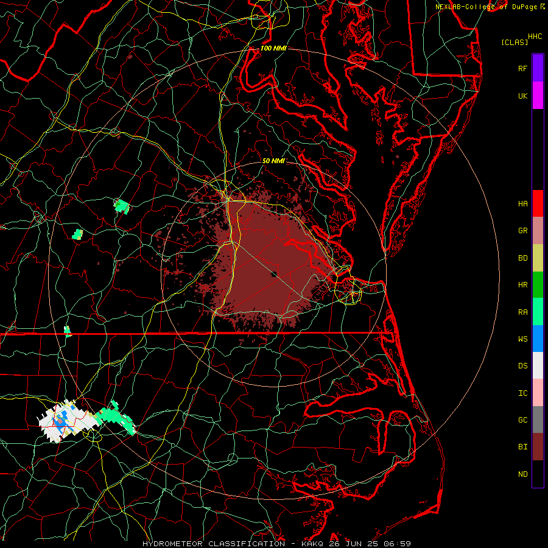This screenshot has width=548, height=548.
Task: Click the ND black legend swatch
Action: point(538,474)
